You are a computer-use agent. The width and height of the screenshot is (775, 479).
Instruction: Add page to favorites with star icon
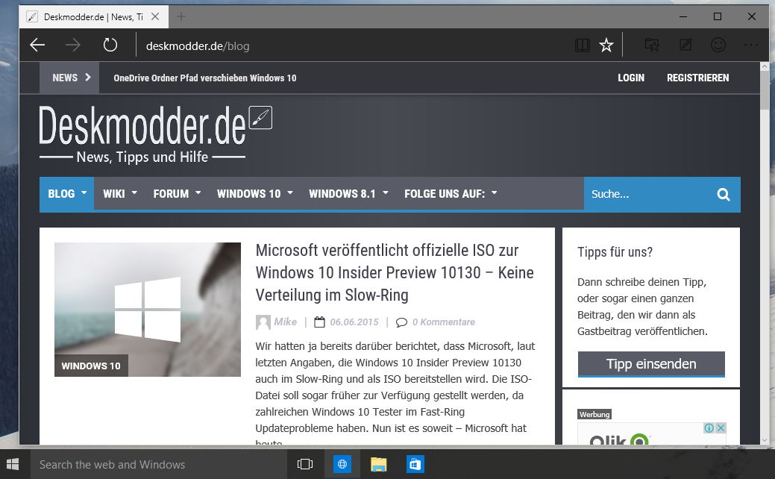coord(606,46)
